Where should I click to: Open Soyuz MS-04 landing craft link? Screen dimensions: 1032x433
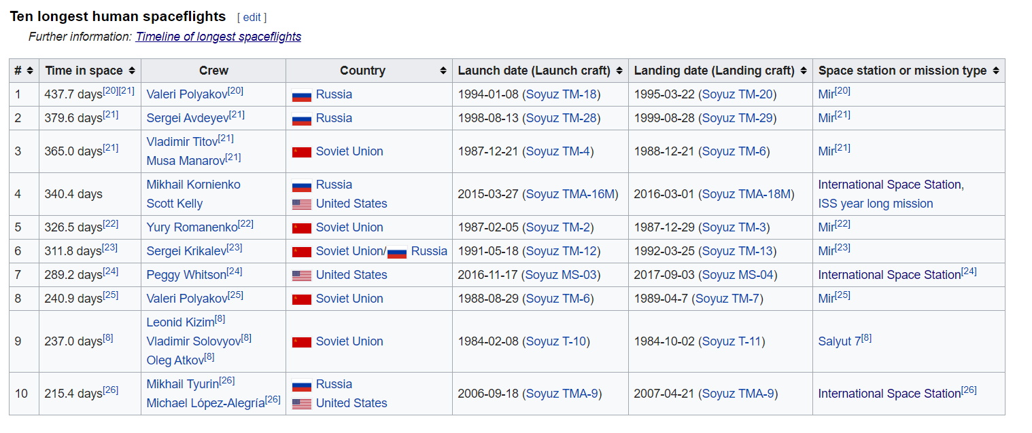[x=738, y=275]
